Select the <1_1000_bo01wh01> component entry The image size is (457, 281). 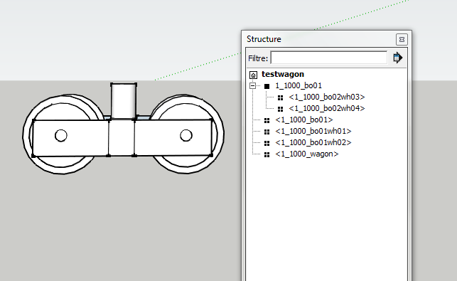313,131
